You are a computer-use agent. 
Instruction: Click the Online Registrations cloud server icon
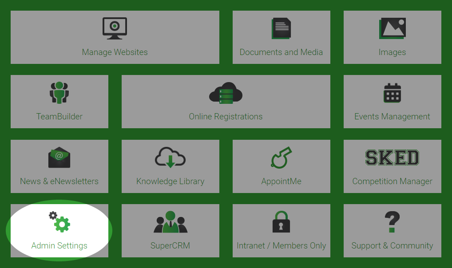(226, 93)
